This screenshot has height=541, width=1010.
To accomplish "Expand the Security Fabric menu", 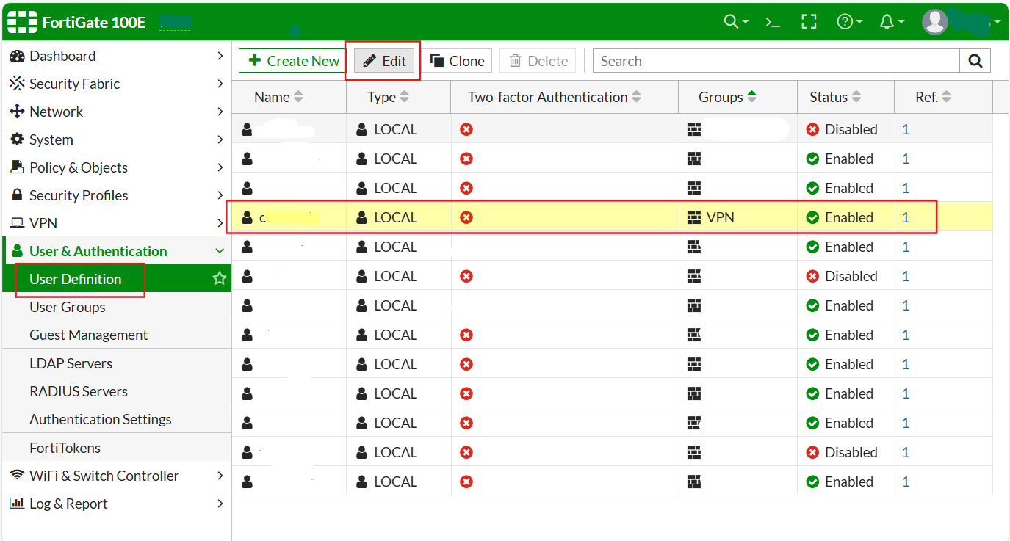I will click(x=220, y=84).
